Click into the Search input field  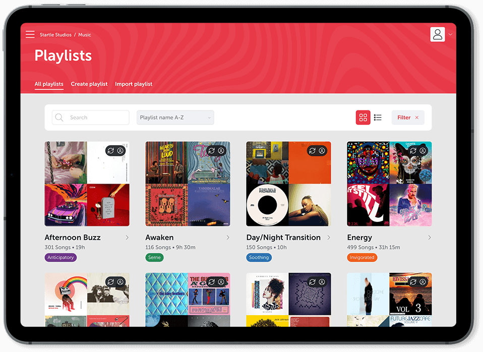click(x=91, y=118)
